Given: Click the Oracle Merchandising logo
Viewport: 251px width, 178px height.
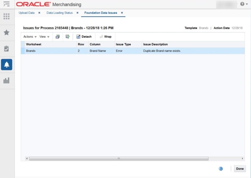Looking at the screenshot, I should [49, 4].
